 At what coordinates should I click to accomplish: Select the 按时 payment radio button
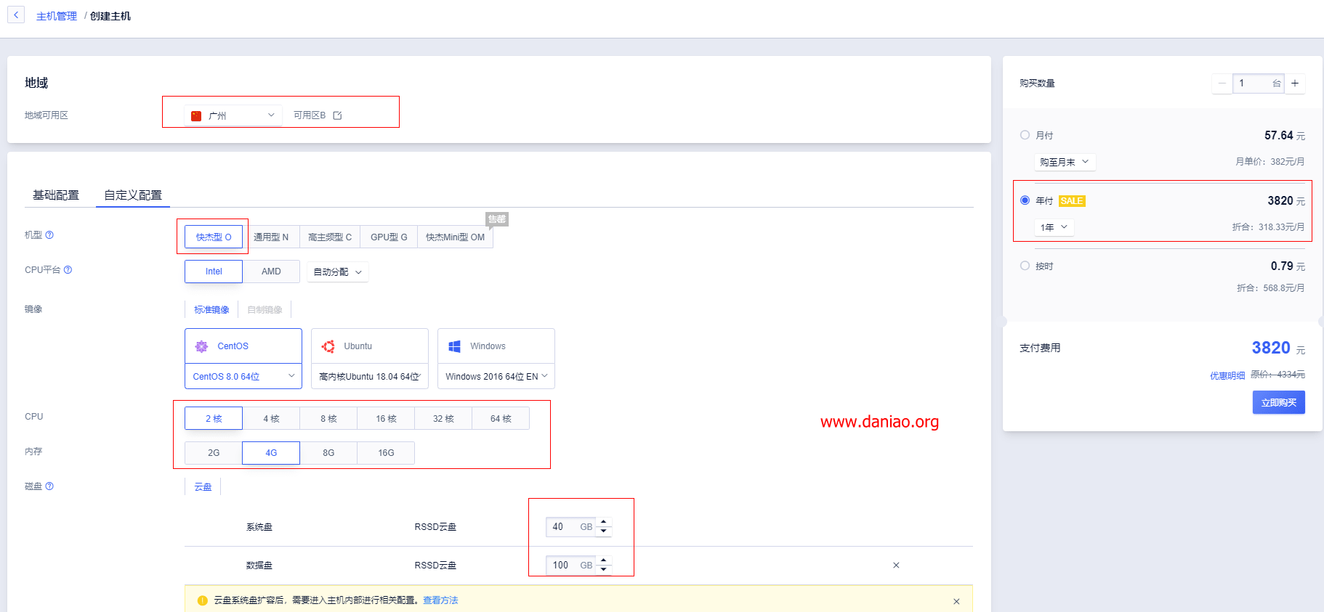[x=1025, y=266]
